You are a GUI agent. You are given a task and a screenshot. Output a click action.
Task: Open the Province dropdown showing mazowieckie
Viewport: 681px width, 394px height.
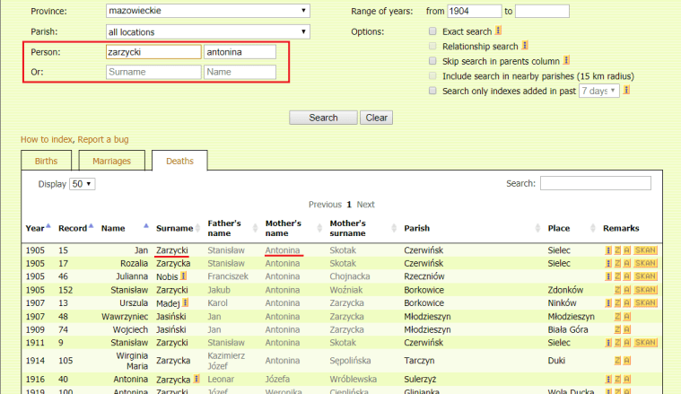pos(205,12)
